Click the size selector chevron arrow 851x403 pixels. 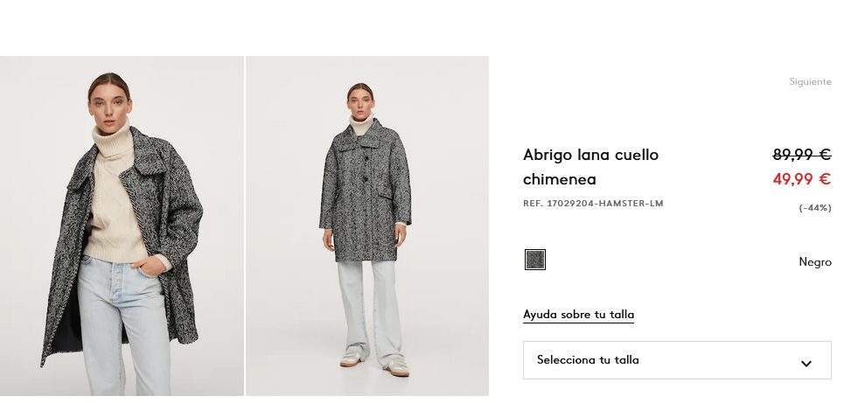pos(806,364)
